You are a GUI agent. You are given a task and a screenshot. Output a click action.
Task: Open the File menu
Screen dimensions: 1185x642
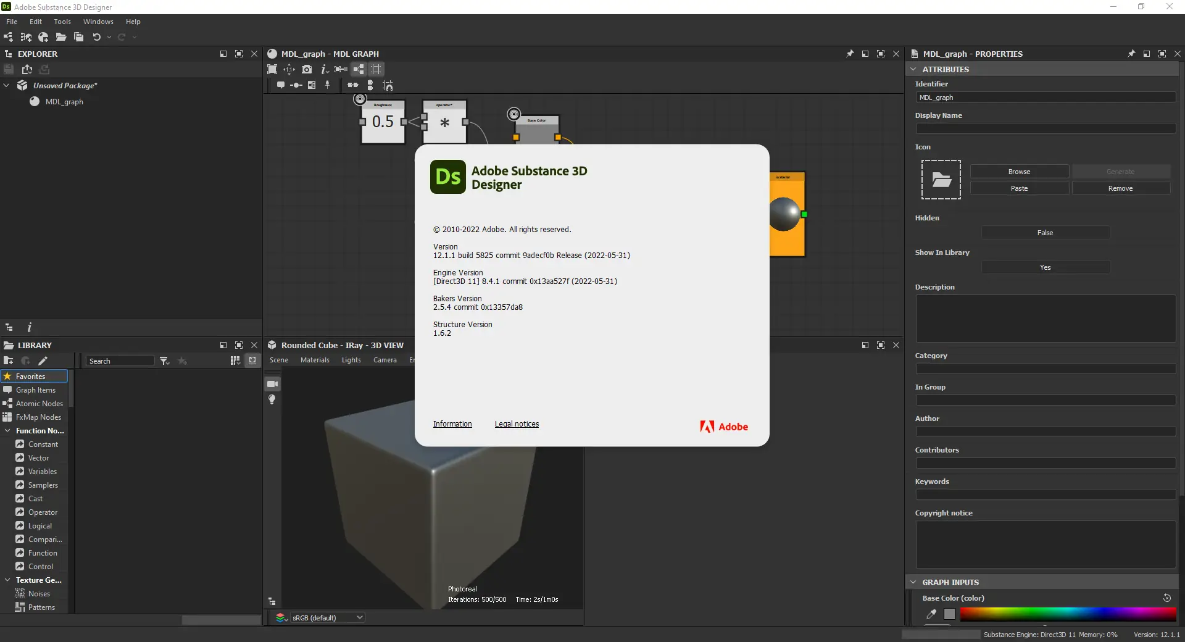pos(12,22)
